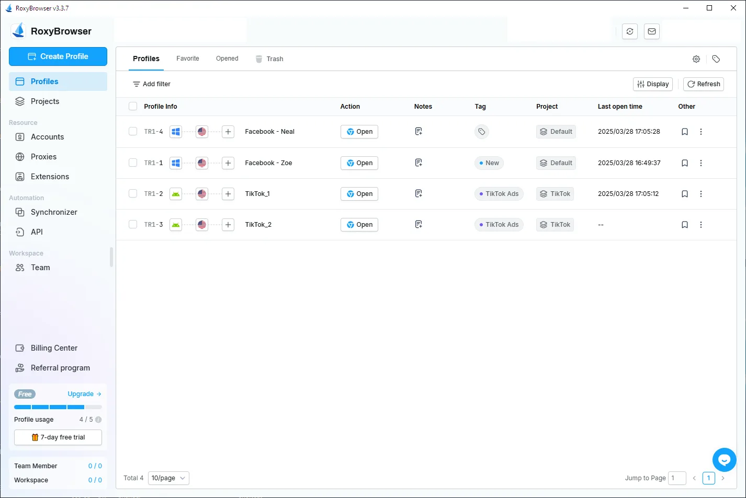Open more options for Facebook - Zoe

[x=701, y=163]
